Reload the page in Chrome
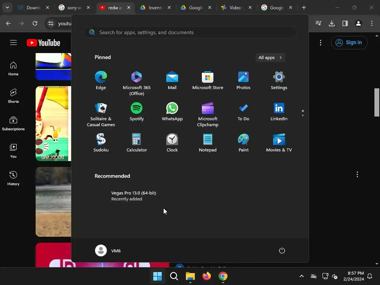The height and width of the screenshot is (285, 380). tap(35, 23)
